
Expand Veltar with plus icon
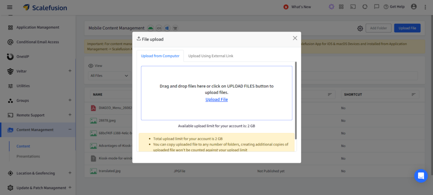coord(70,71)
